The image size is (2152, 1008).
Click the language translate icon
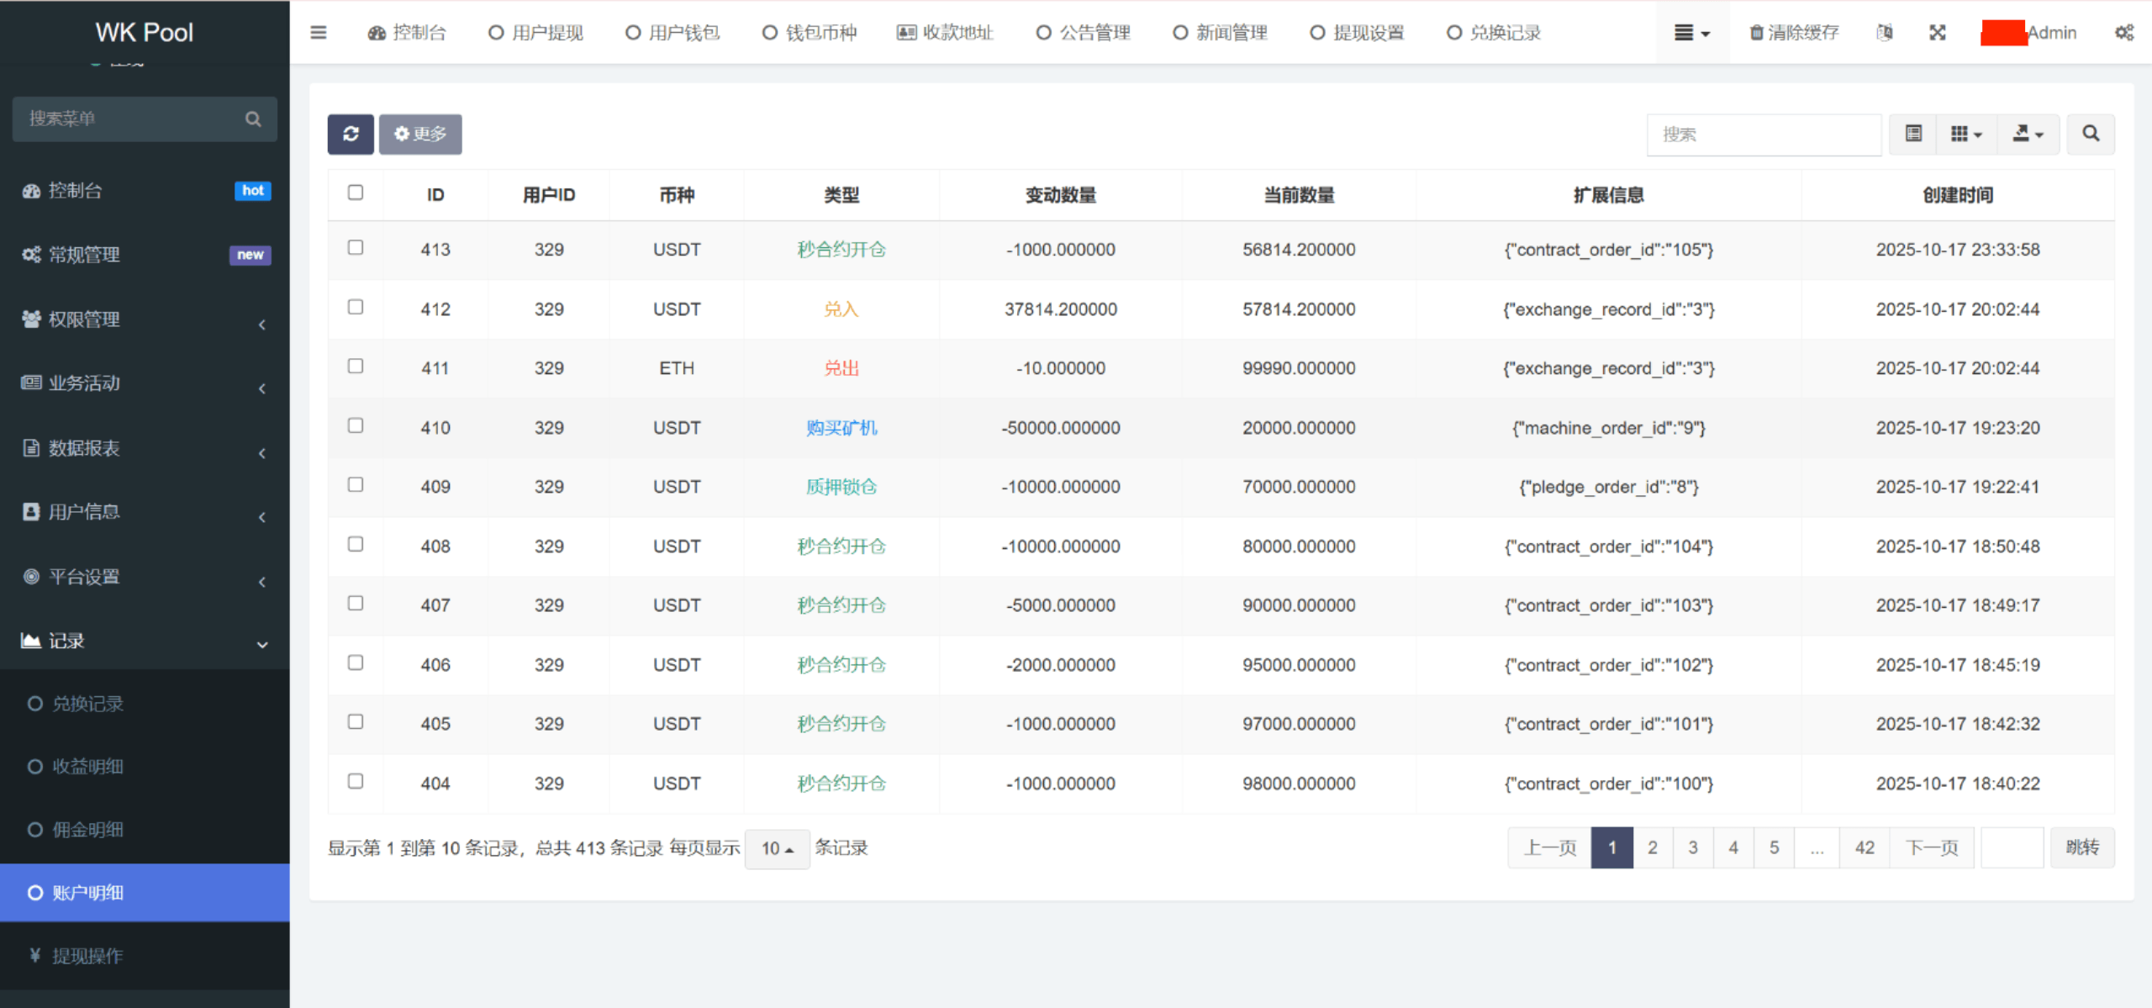1884,33
